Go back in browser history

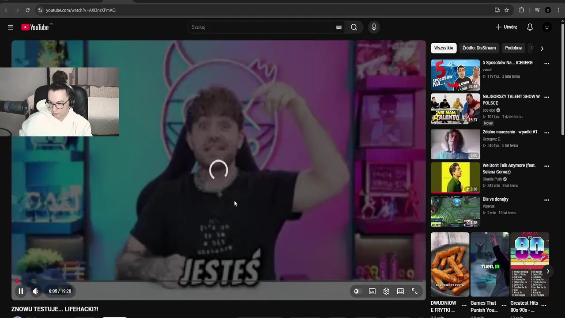point(6,10)
